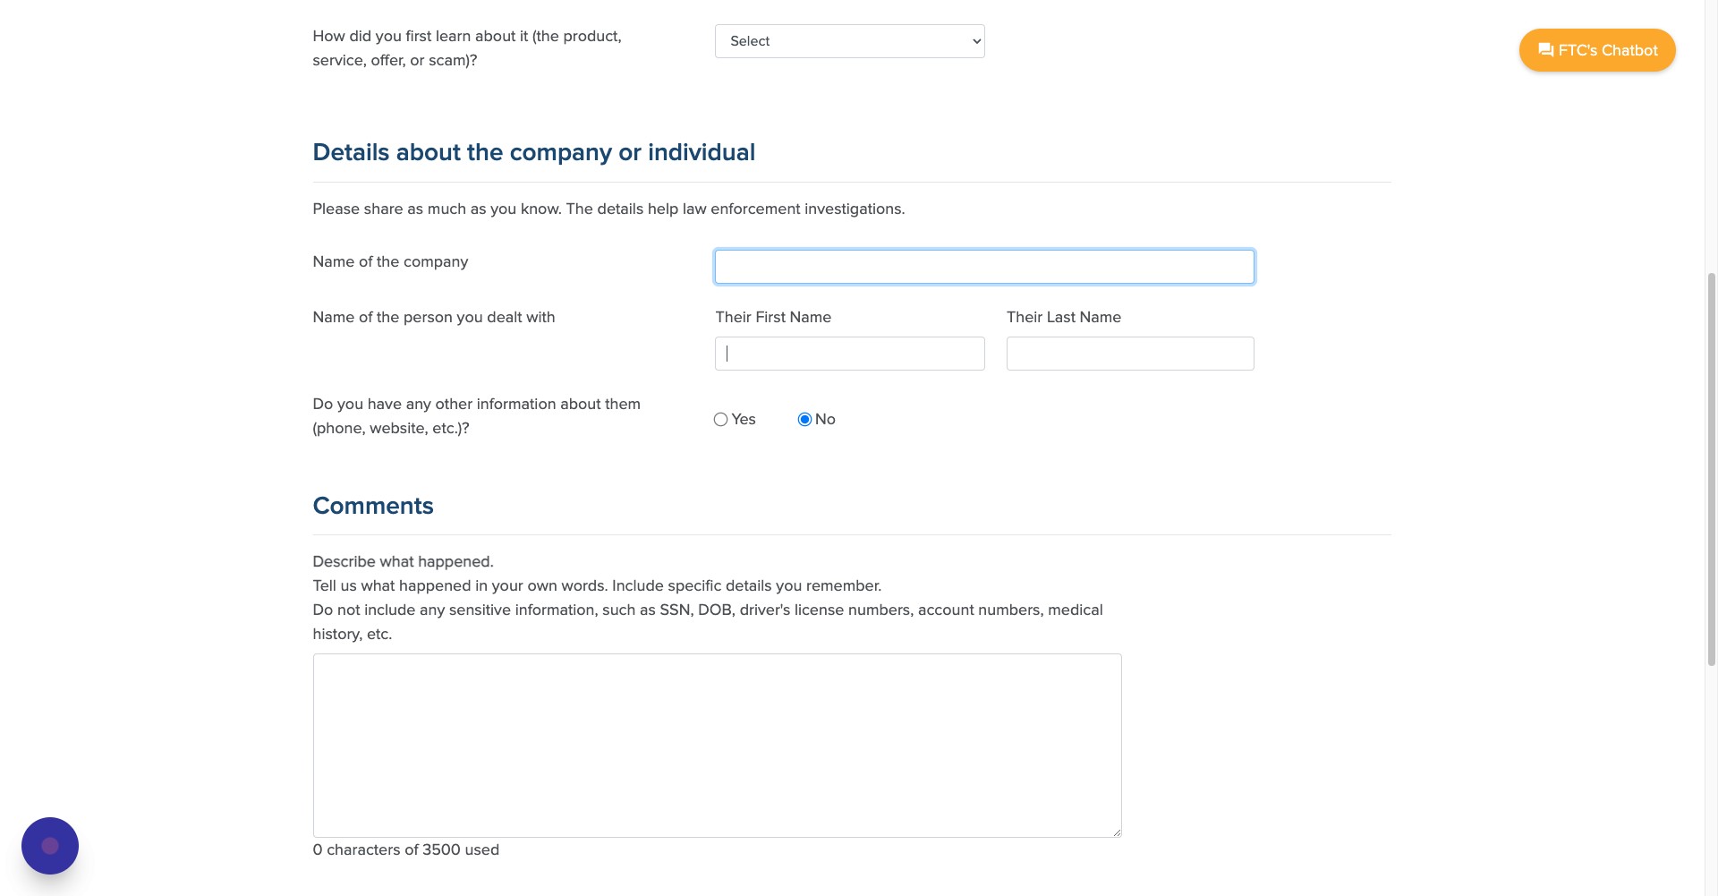Viewport: 1718px width, 896px height.
Task: Click the 'Their First Name' label
Action: pos(773,317)
